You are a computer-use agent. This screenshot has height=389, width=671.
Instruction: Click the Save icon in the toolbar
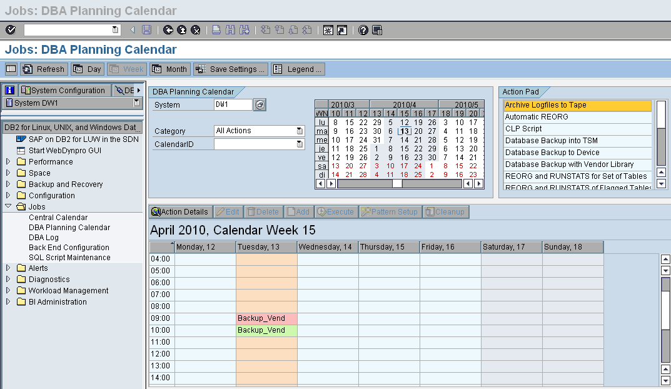(145, 29)
